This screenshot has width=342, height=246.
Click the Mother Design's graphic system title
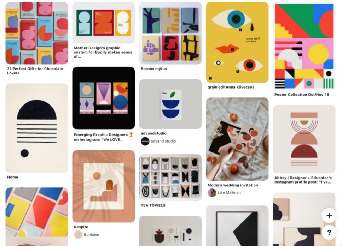(x=103, y=52)
